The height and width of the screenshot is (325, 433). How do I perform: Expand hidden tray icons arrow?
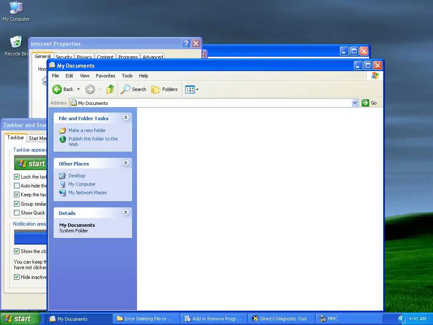401,319
